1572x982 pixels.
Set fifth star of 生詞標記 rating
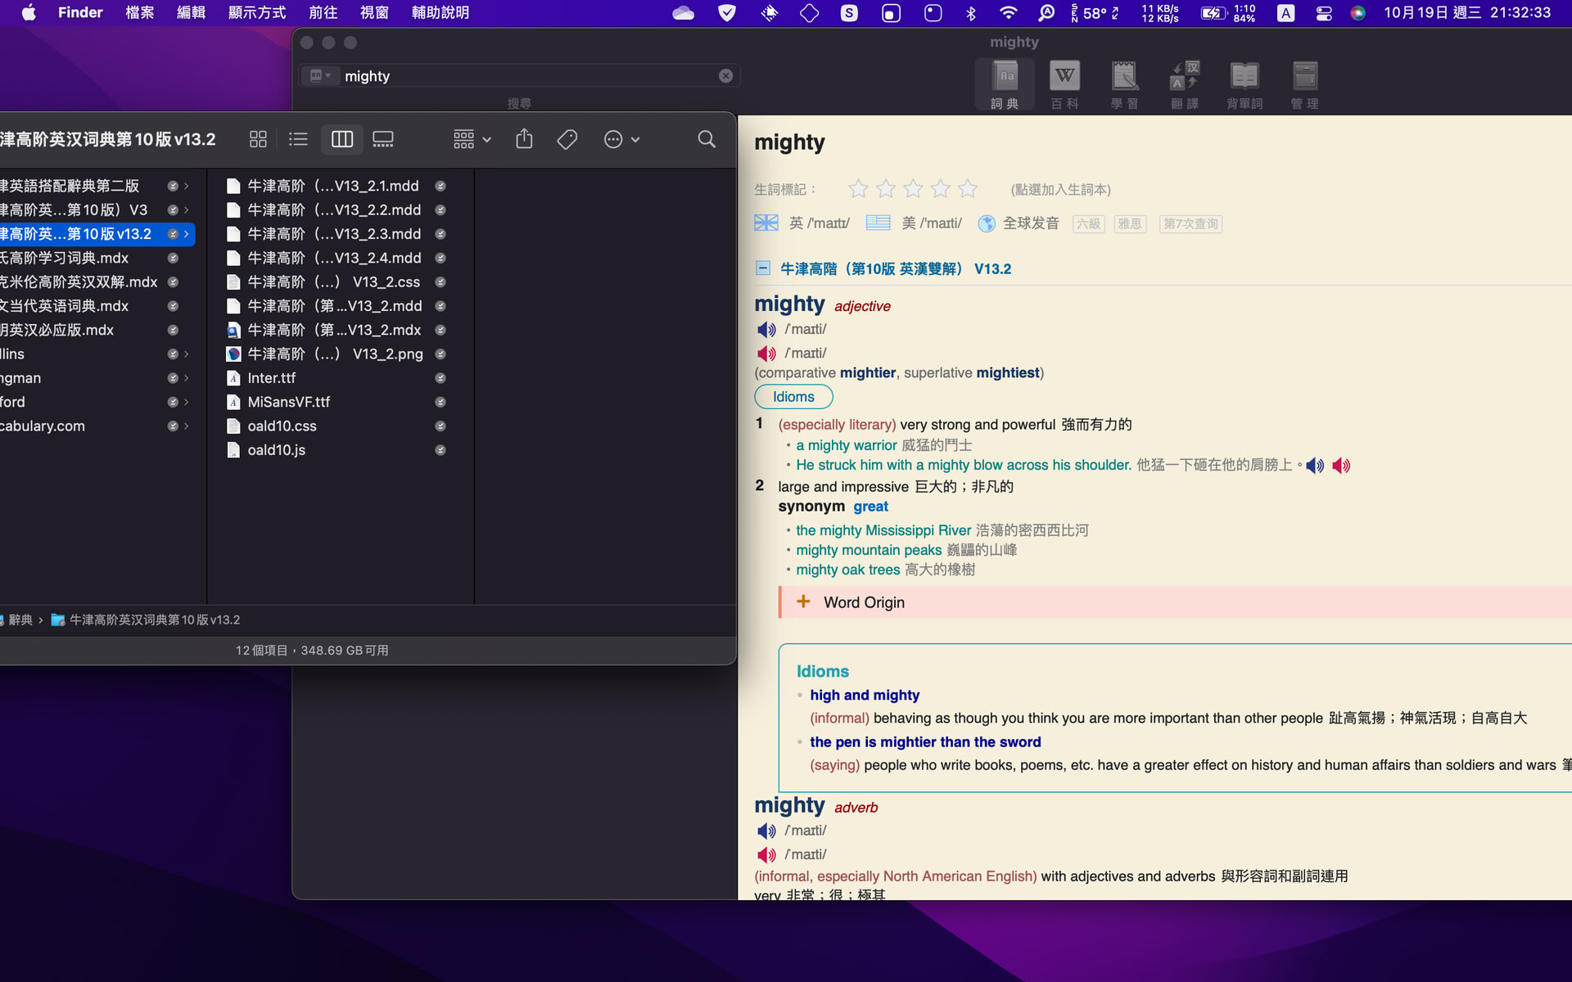coord(968,189)
